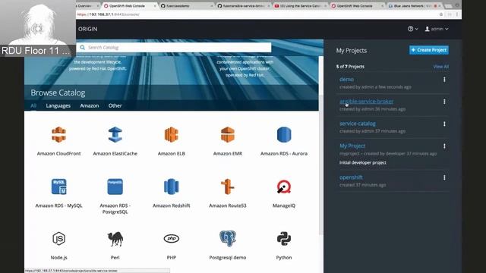Focus the Search Catalog input field

[x=174, y=47]
